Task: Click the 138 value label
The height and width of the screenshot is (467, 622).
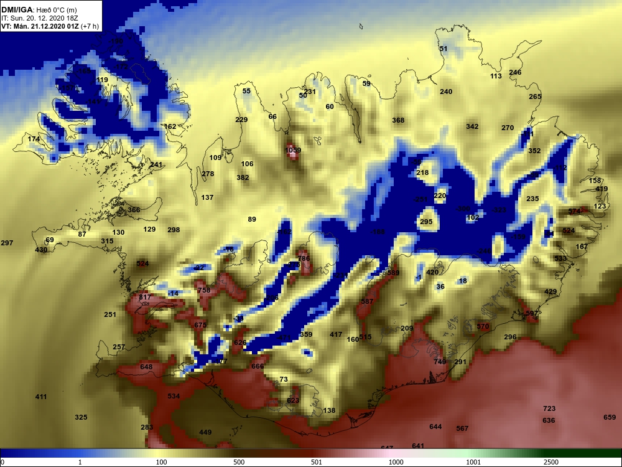Action: pyautogui.click(x=329, y=410)
